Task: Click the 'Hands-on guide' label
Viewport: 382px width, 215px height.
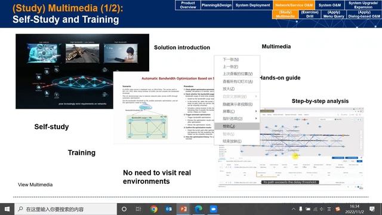Action: click(280, 78)
